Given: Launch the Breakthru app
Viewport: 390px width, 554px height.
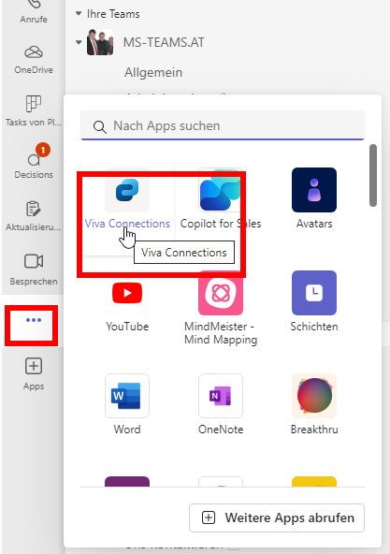Looking at the screenshot, I should (x=314, y=404).
